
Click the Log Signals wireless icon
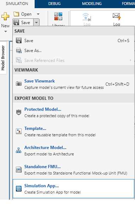point(87,17)
